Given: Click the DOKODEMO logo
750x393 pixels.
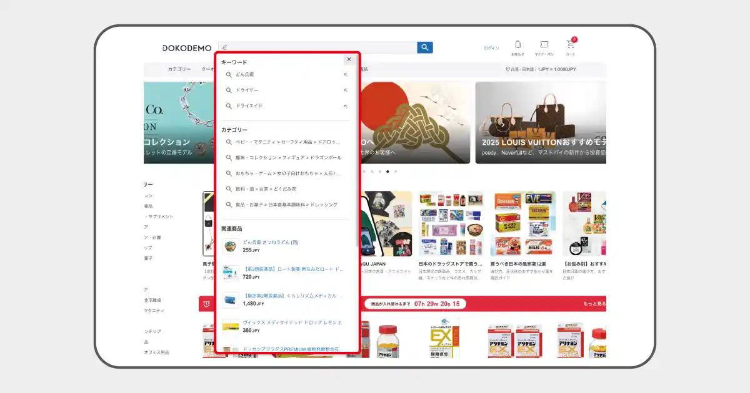Looking at the screenshot, I should (187, 48).
